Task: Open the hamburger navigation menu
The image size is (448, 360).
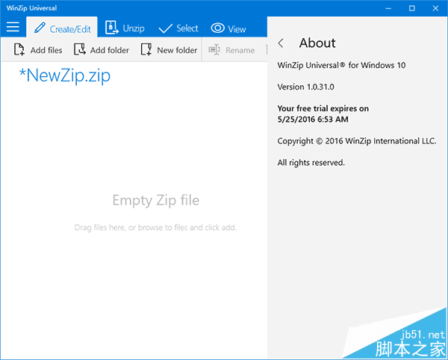Action: tap(13, 28)
